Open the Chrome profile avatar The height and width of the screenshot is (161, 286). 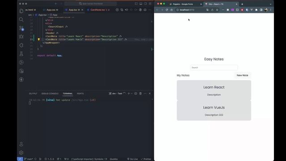click(x=266, y=10)
